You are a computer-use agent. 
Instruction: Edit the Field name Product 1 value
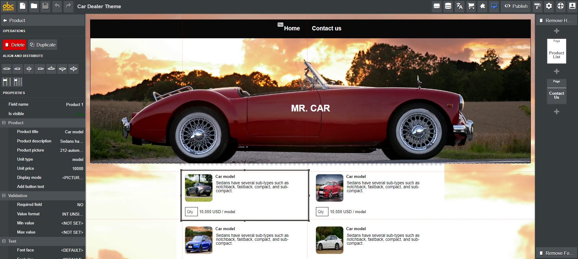75,104
